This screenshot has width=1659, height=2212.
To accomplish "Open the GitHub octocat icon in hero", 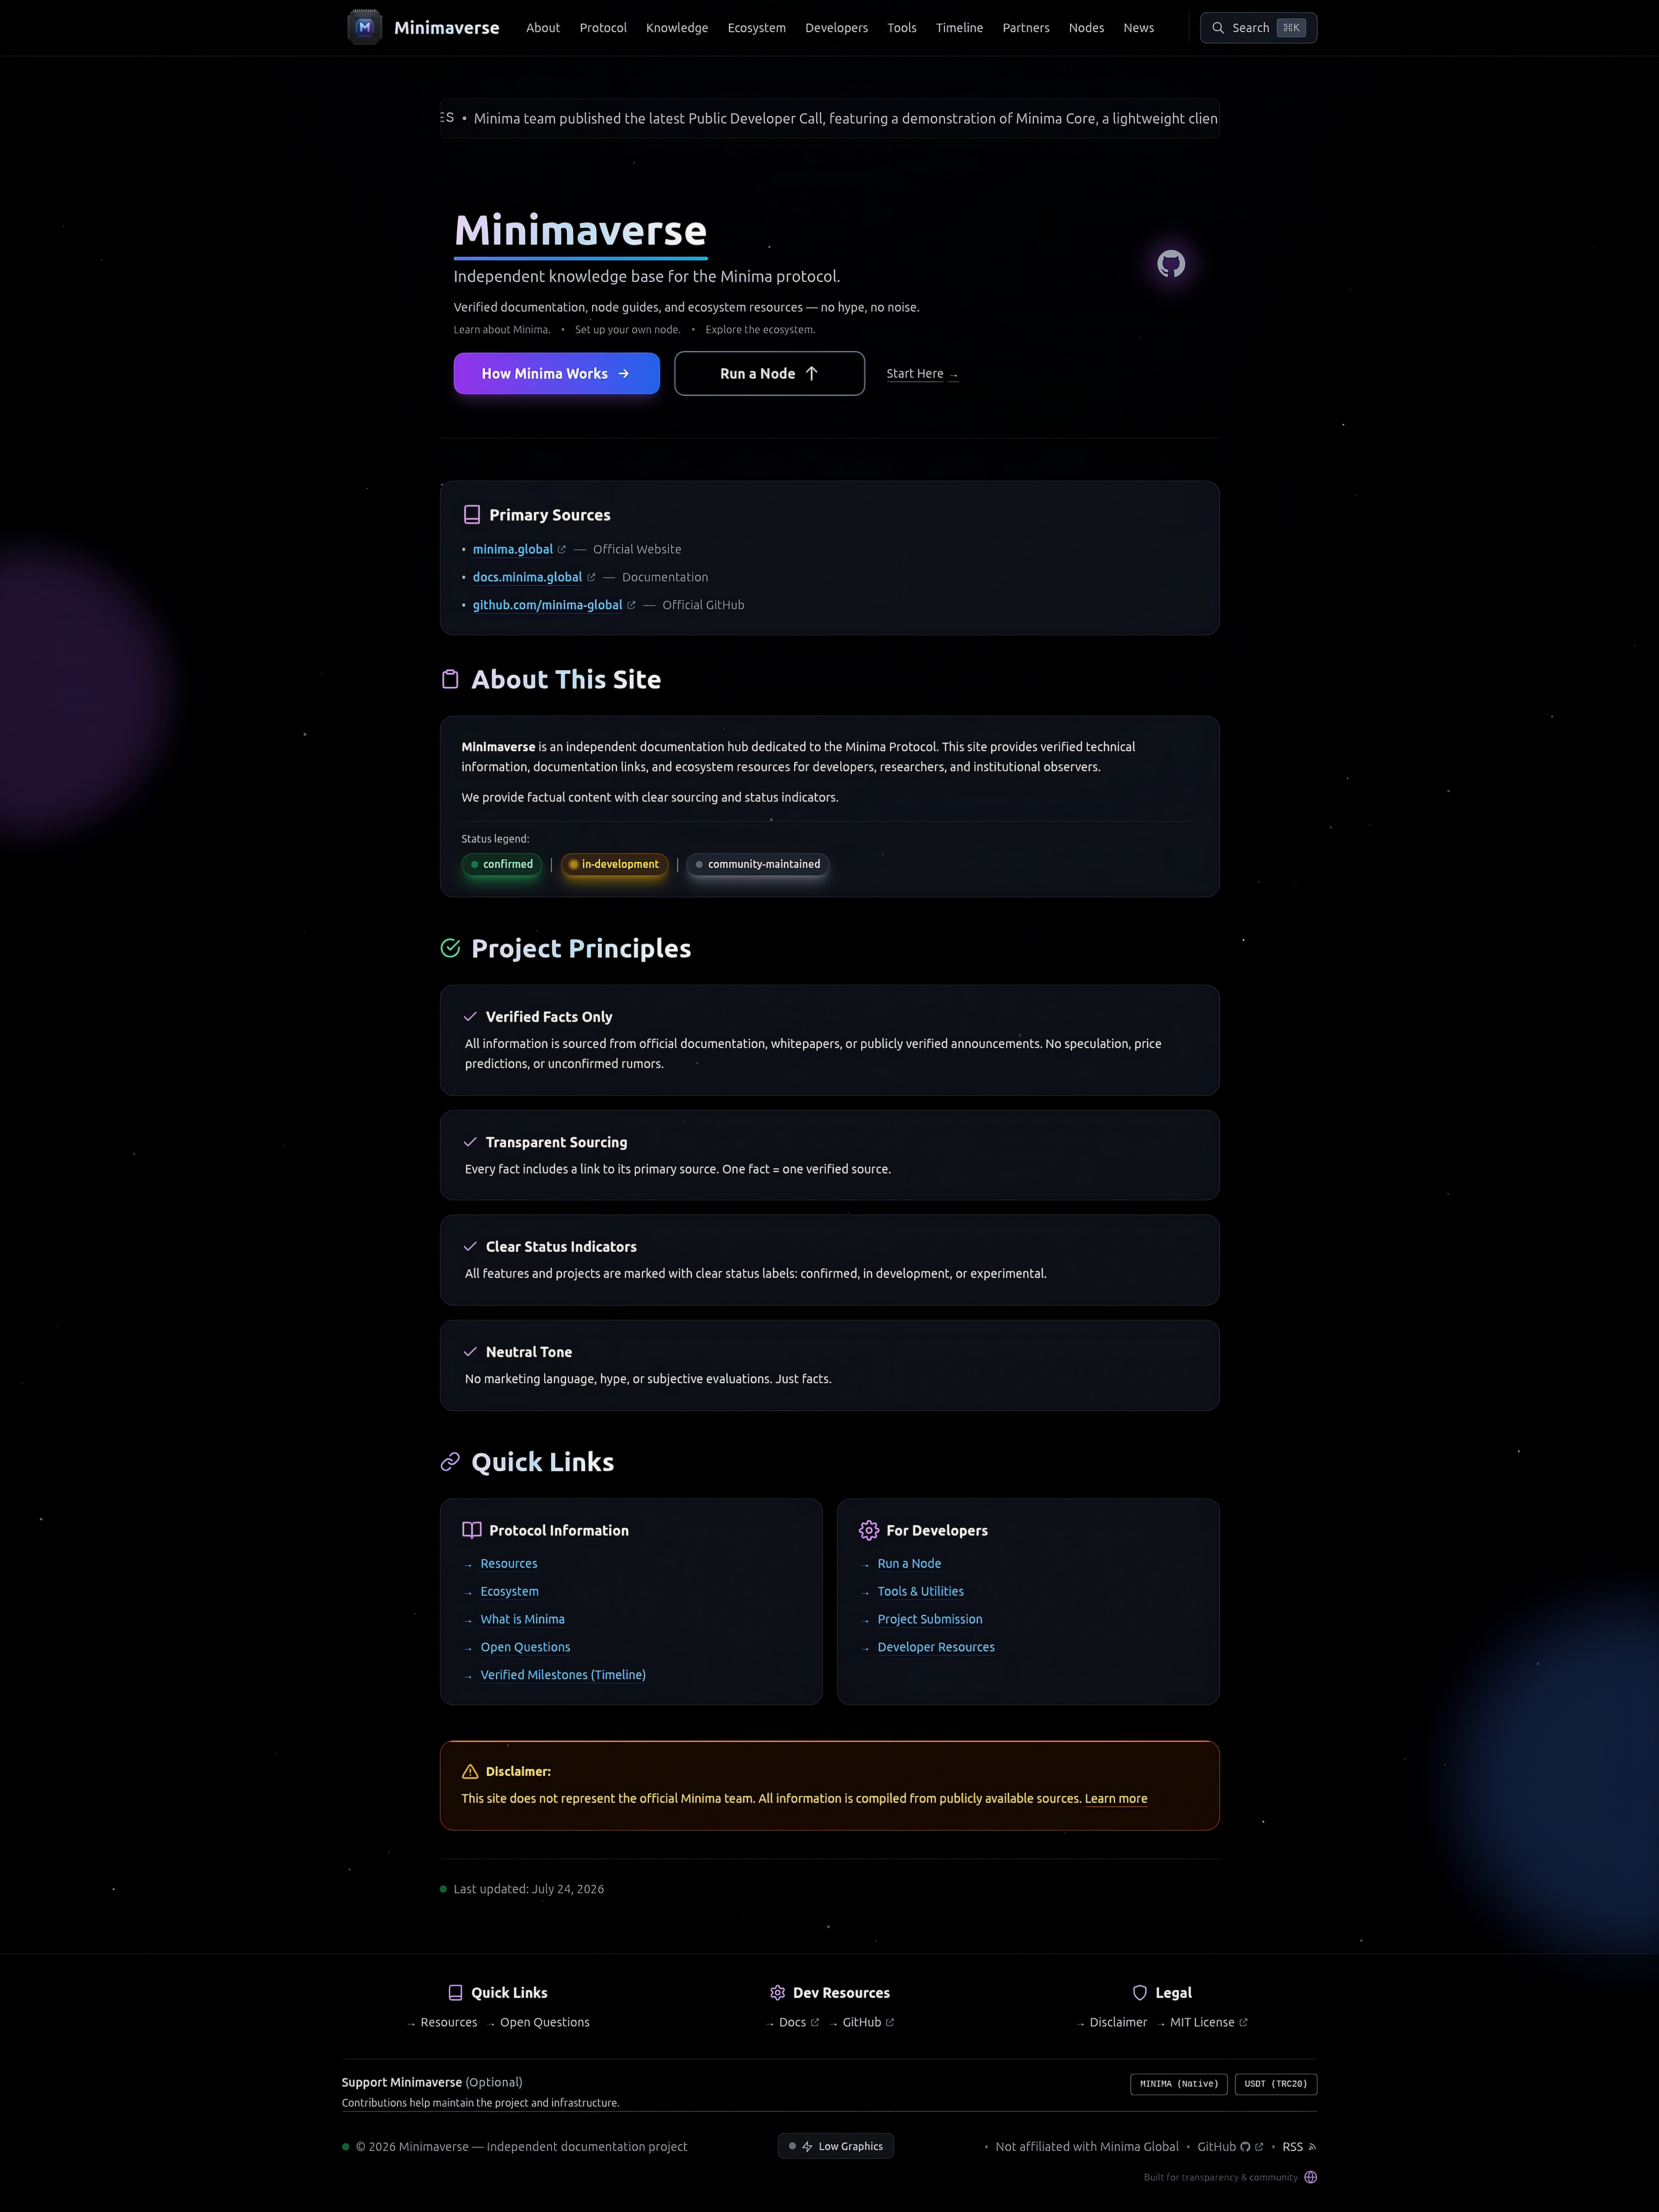I will click(1171, 264).
